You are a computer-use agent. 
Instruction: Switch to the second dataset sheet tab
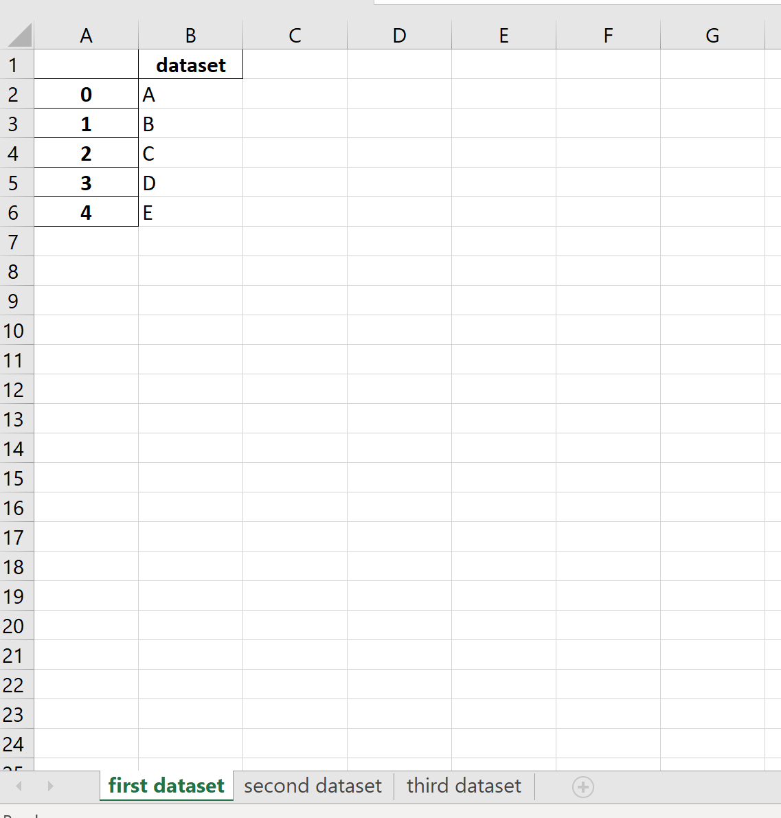point(313,785)
